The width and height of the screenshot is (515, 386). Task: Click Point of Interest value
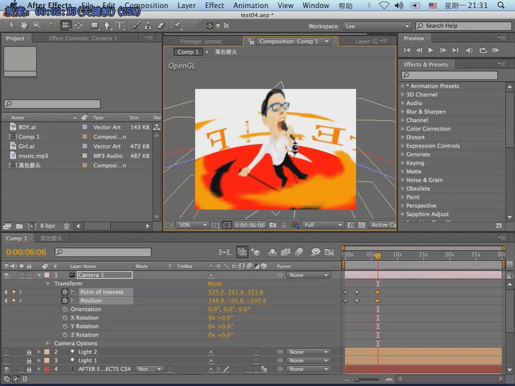[x=235, y=292]
